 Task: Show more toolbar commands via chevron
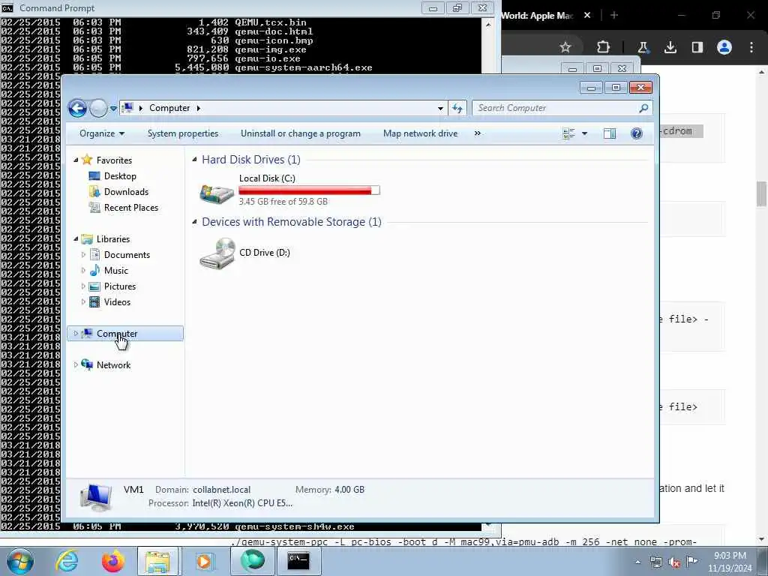[x=478, y=133]
